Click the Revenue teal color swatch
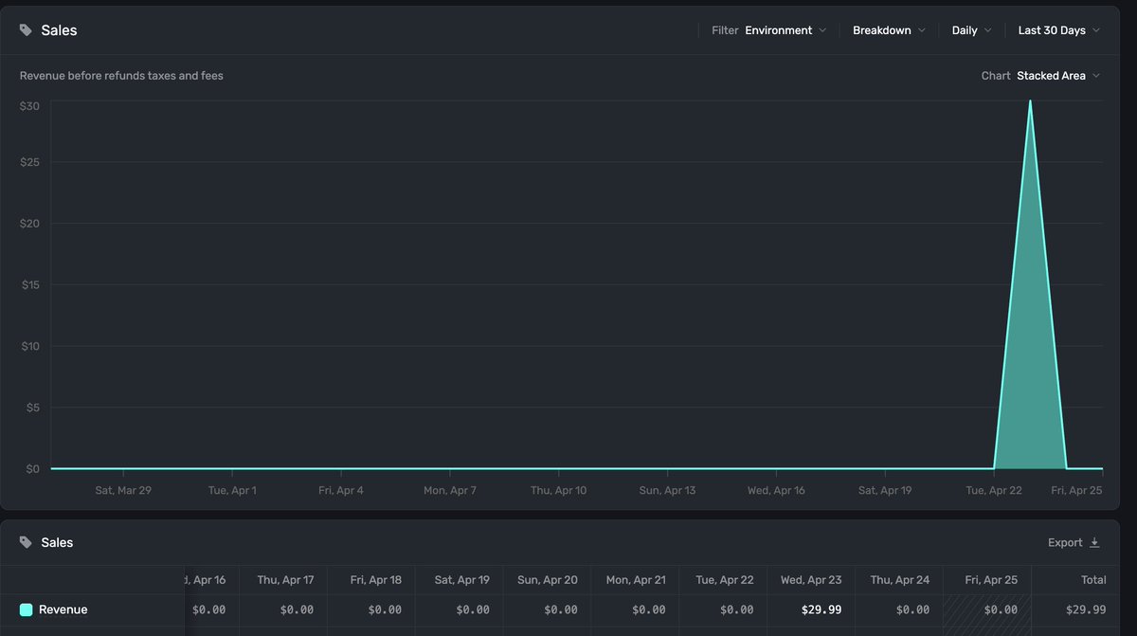1137x636 pixels. pos(26,609)
